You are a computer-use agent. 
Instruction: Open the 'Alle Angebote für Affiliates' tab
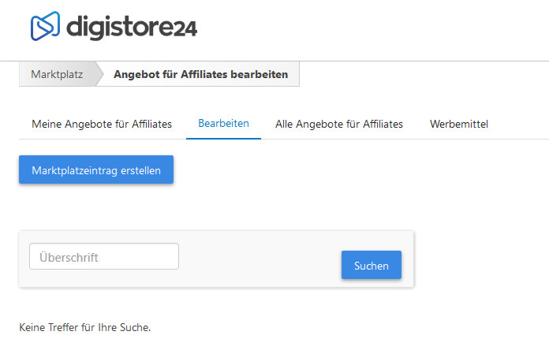(x=339, y=125)
